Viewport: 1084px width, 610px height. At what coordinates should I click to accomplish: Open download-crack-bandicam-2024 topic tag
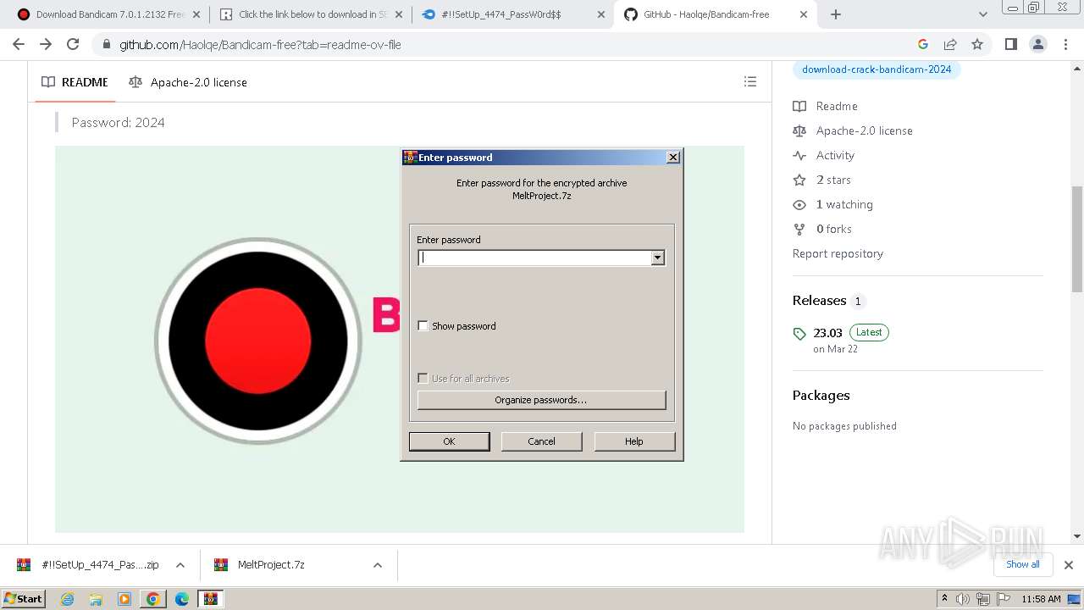tap(877, 69)
